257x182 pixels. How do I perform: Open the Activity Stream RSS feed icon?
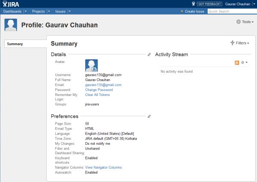tap(237, 63)
